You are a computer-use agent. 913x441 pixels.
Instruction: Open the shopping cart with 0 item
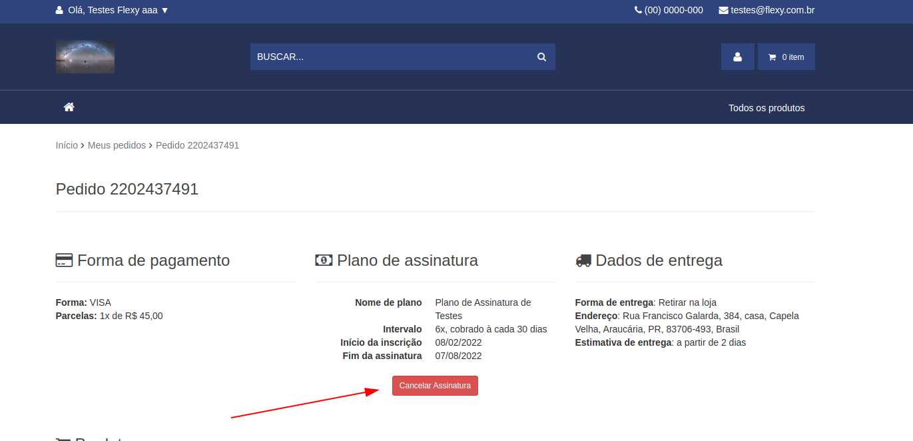point(786,57)
